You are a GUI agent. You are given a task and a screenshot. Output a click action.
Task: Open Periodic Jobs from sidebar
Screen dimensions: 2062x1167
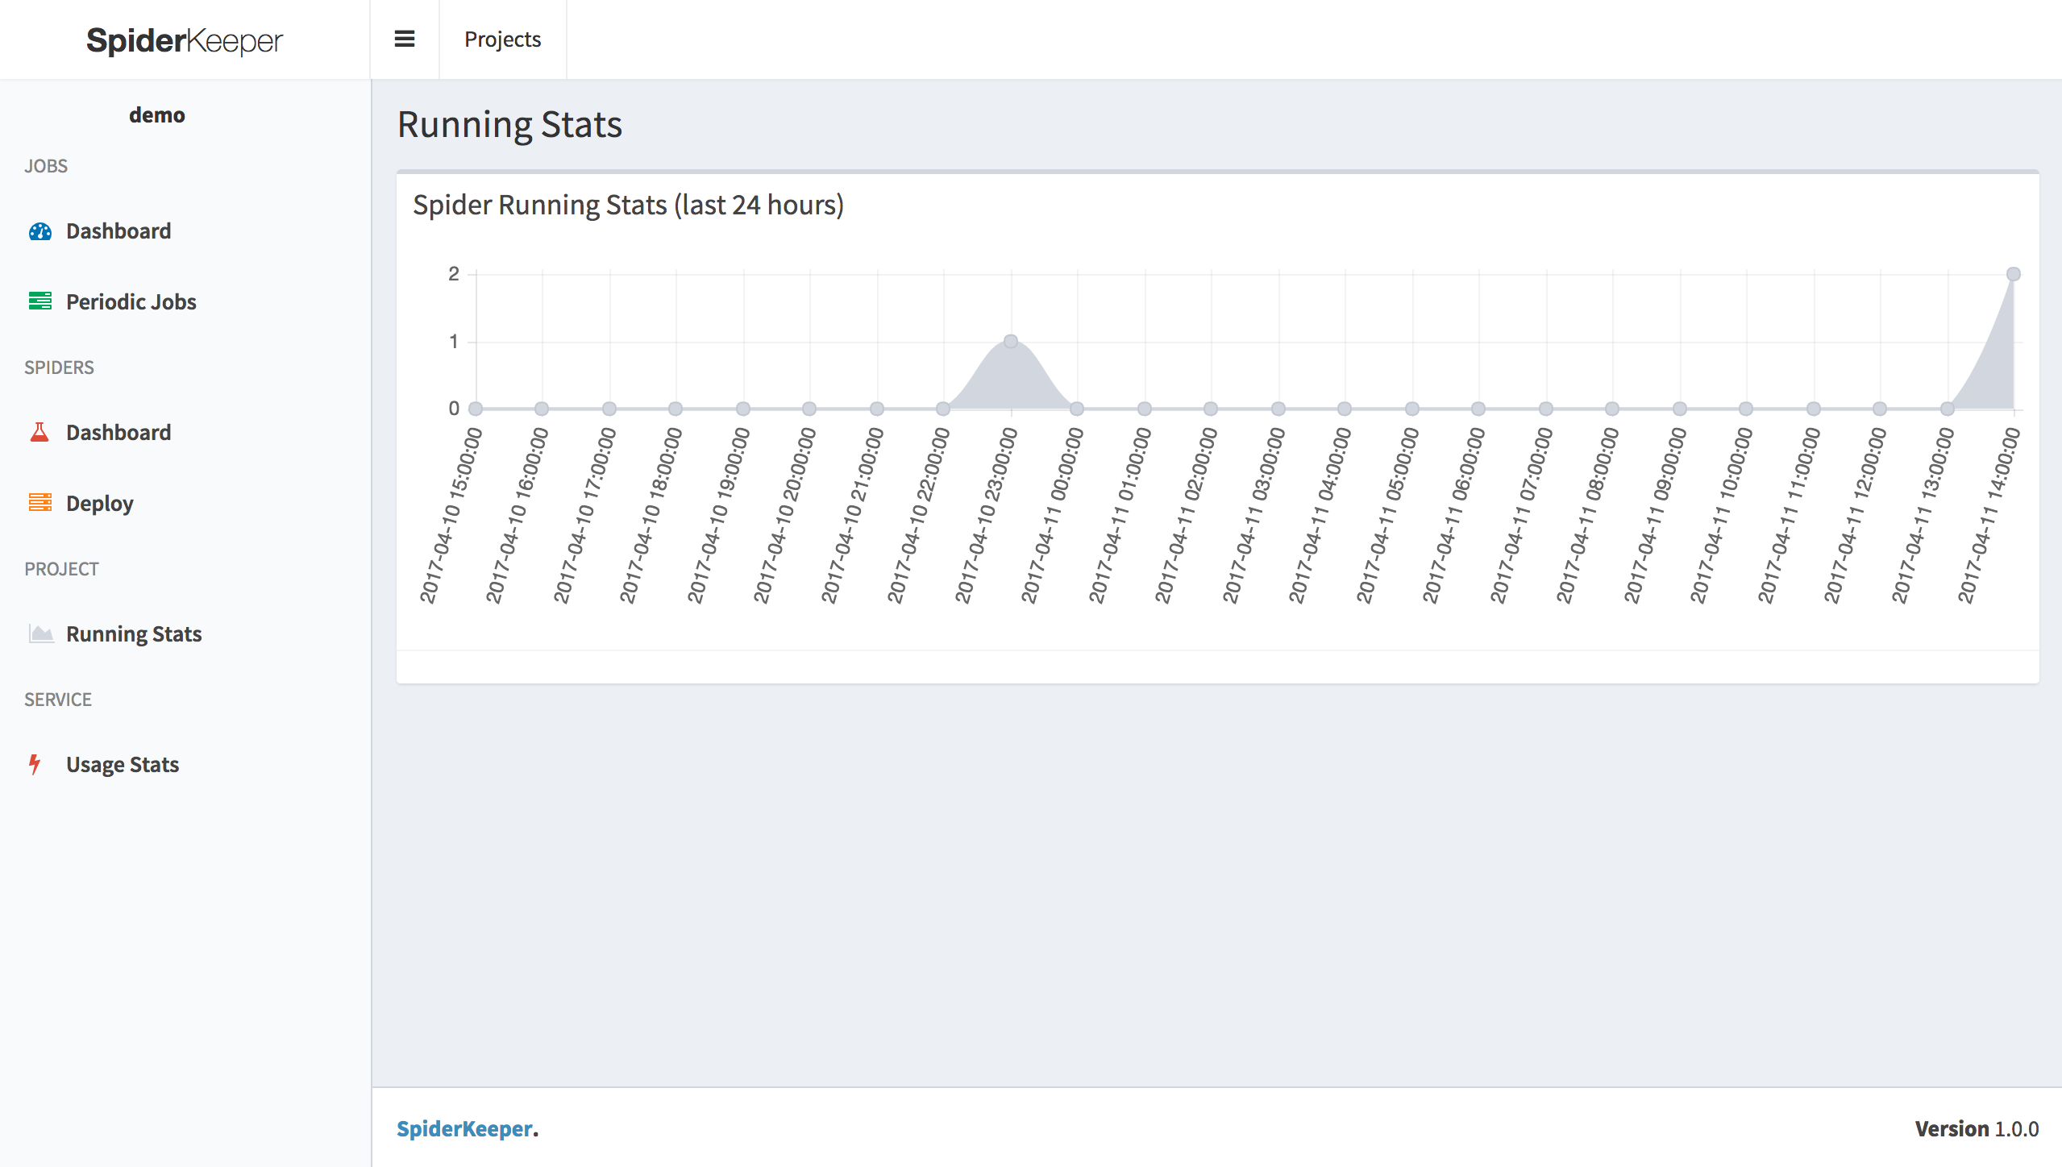[x=131, y=302]
